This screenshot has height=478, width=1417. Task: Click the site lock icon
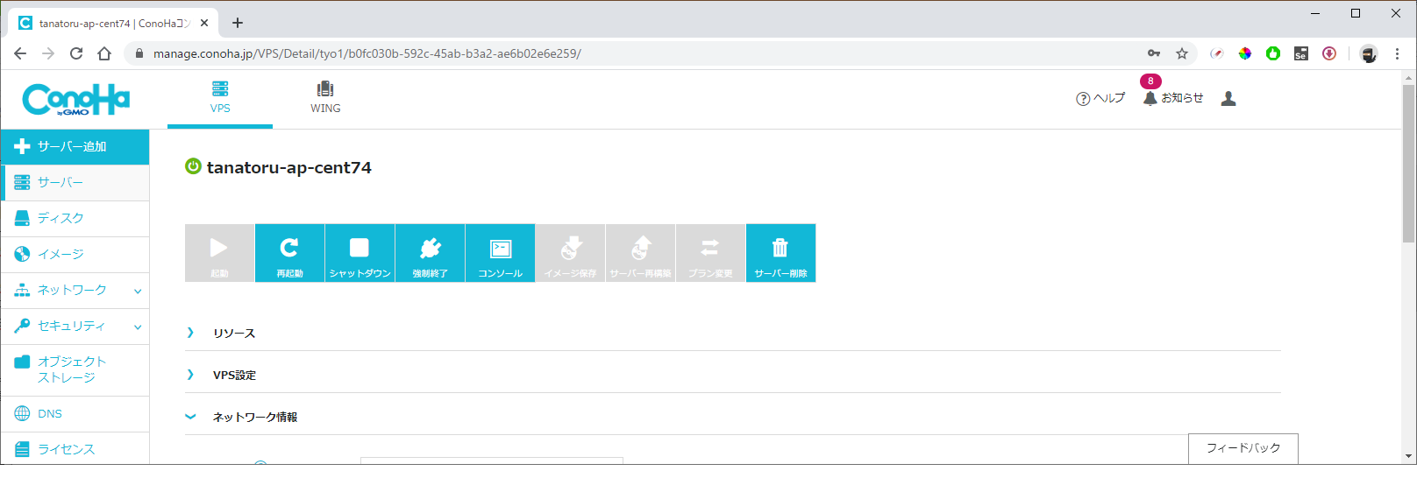(139, 53)
